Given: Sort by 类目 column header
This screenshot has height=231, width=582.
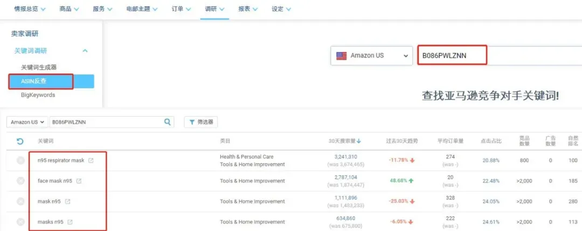Looking at the screenshot, I should (225, 141).
